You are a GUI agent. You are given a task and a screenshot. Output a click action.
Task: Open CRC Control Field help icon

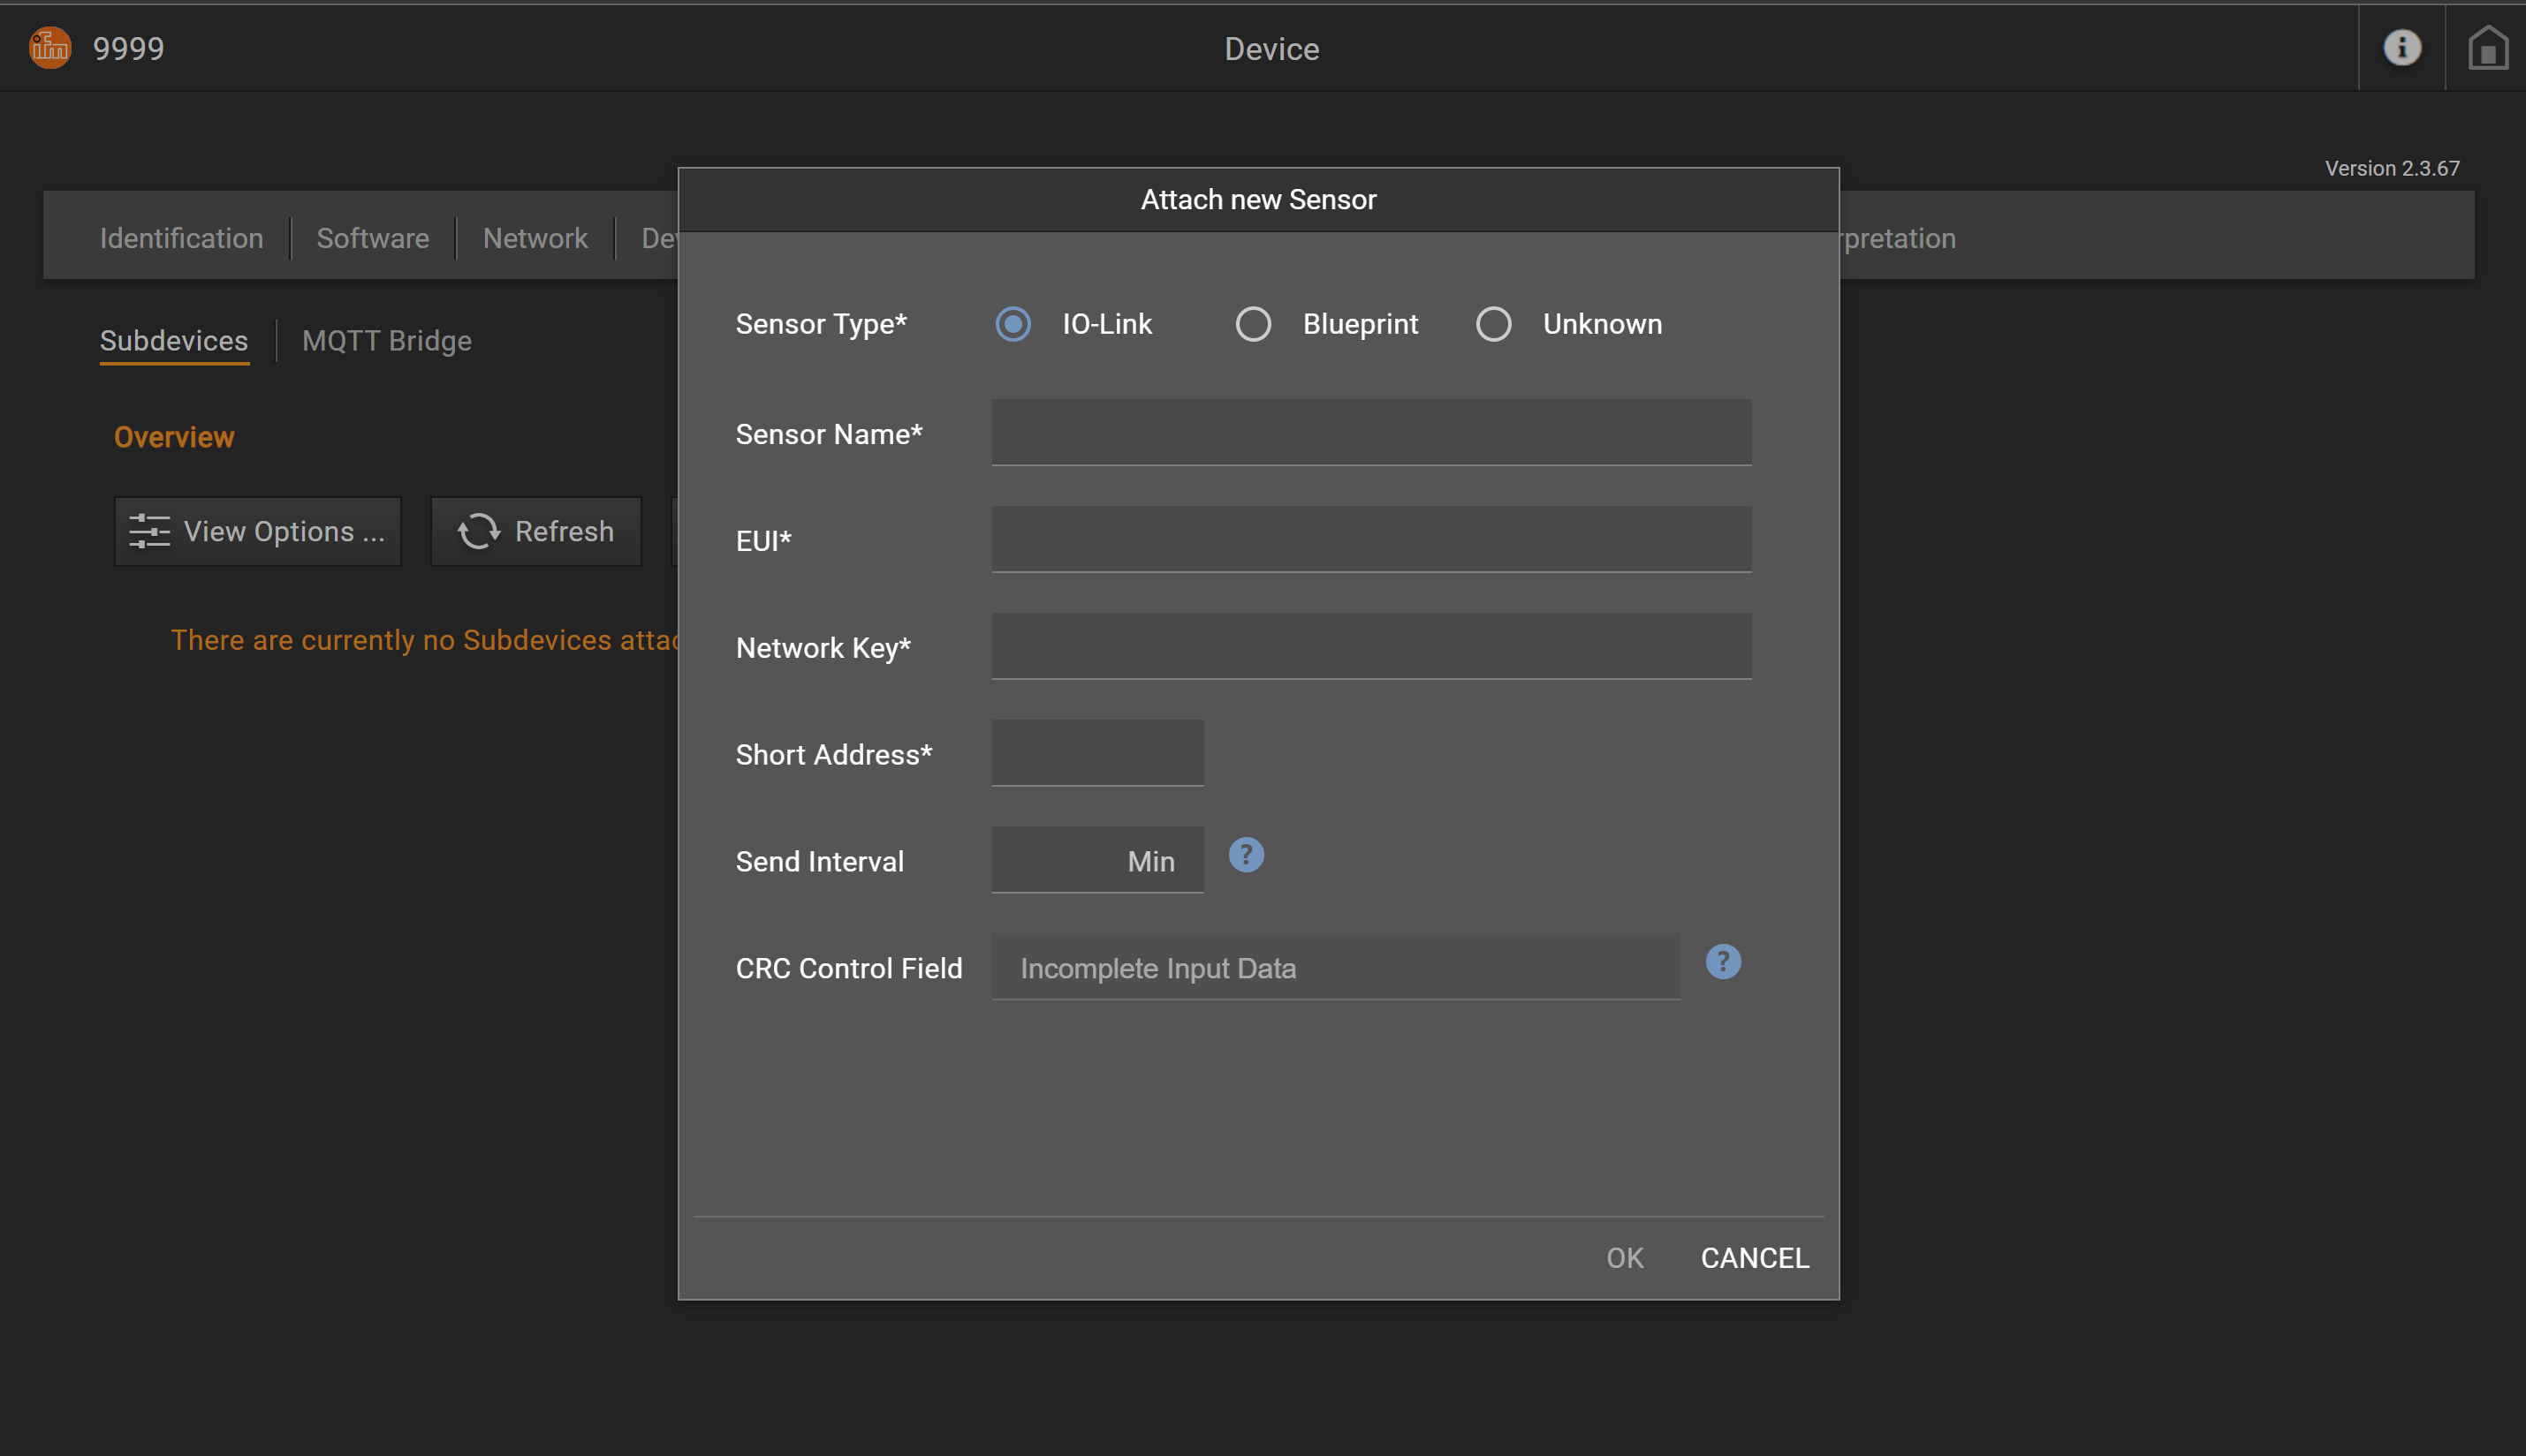pos(1723,962)
